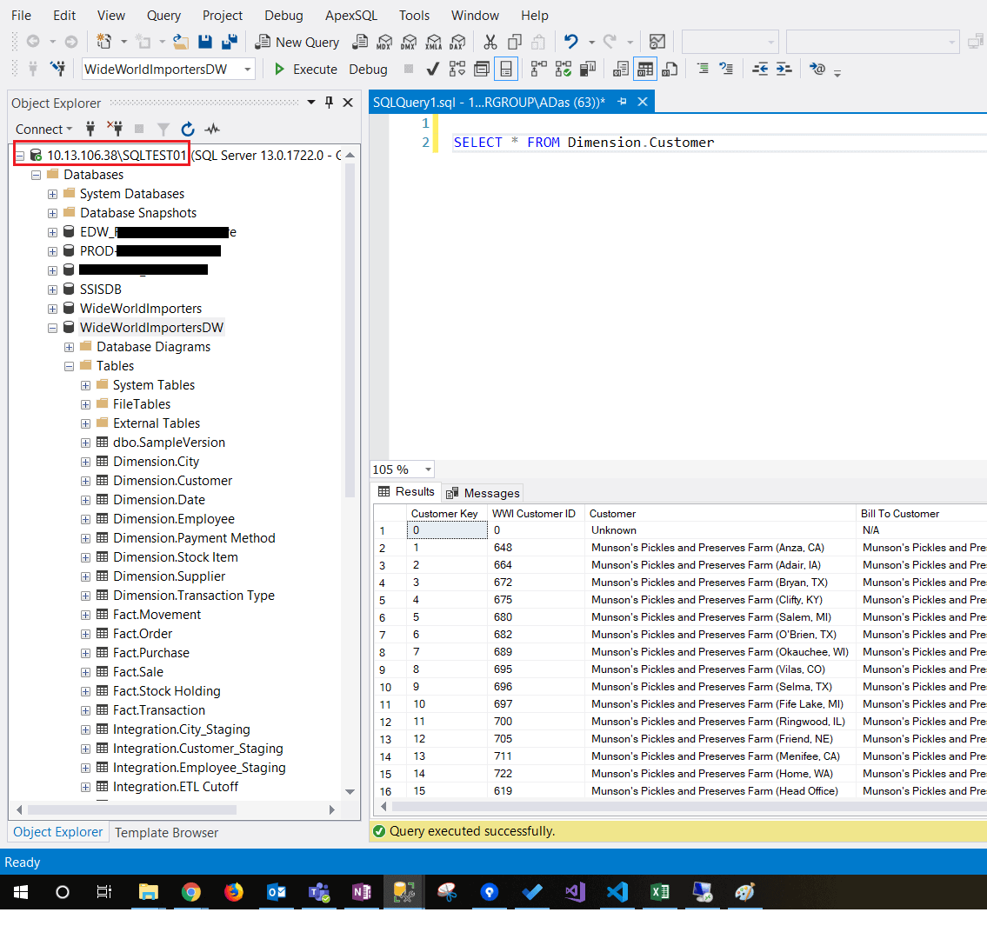The width and height of the screenshot is (987, 939).
Task: Click the Cut scissors icon
Action: [x=490, y=42]
